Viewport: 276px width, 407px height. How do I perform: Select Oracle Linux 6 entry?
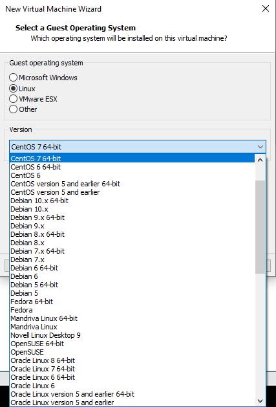pos(133,386)
